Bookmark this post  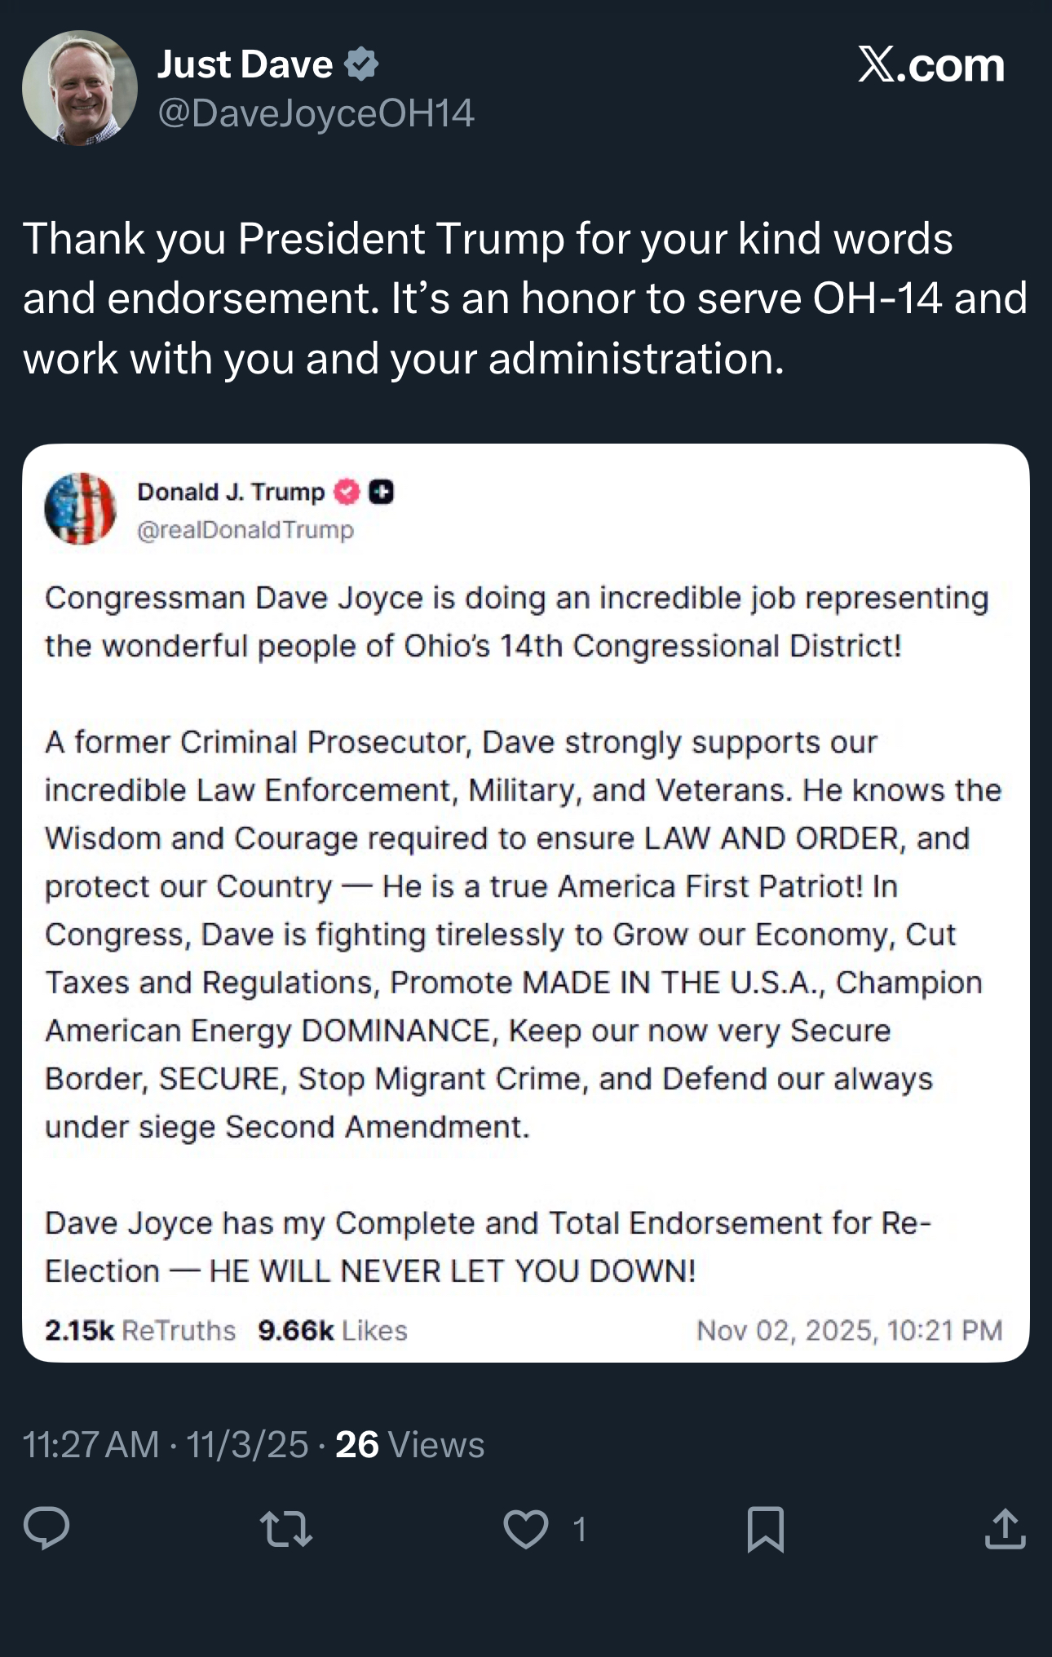766,1529
